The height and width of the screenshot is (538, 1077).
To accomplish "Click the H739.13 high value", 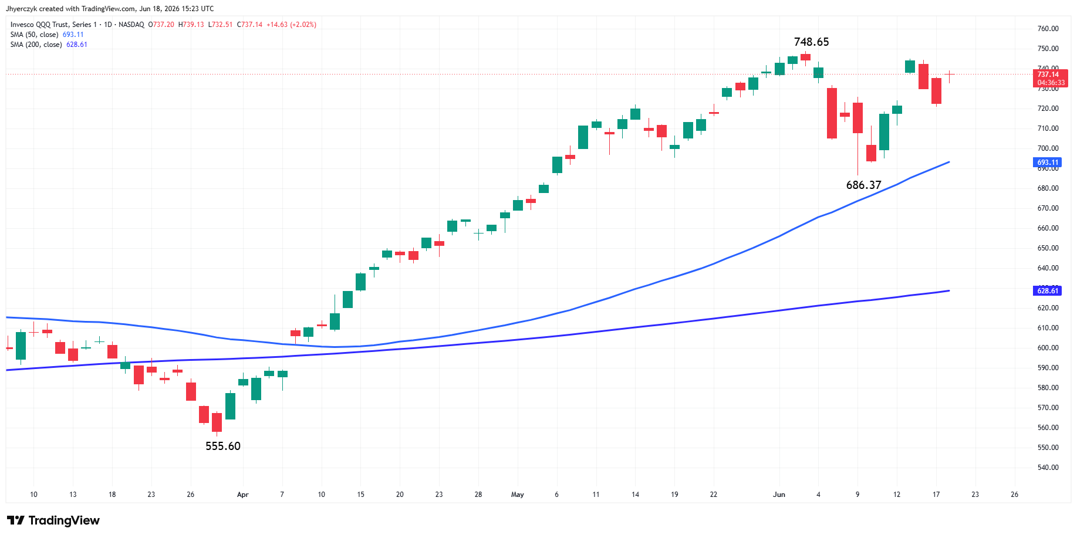I will pos(191,25).
